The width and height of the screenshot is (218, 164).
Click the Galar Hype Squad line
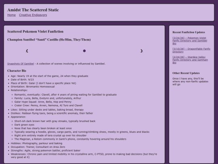point(43,102)
